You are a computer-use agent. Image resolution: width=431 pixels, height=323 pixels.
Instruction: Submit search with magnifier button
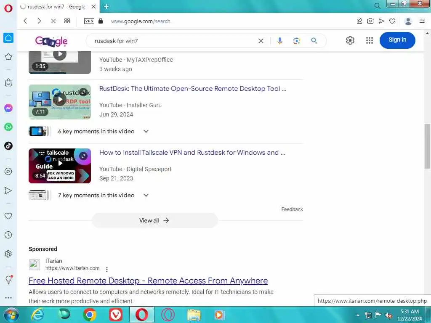[x=314, y=41]
